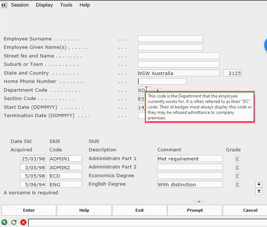Click the double-chevron collapse icon
This screenshot has width=267, height=227.
[x=3, y=5]
